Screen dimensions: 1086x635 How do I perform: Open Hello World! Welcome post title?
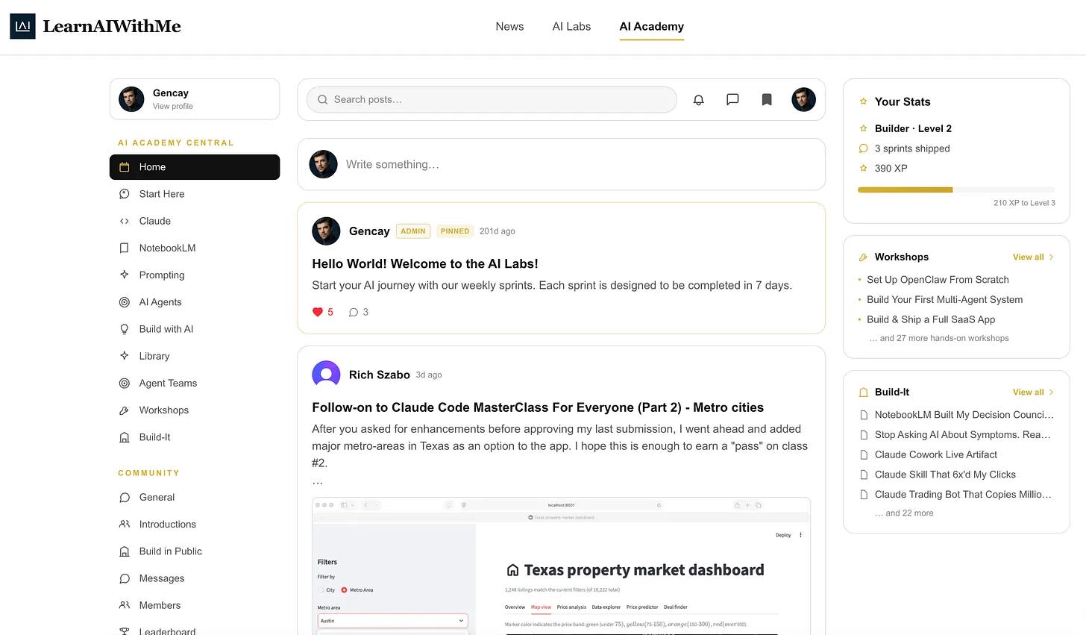click(x=425, y=263)
